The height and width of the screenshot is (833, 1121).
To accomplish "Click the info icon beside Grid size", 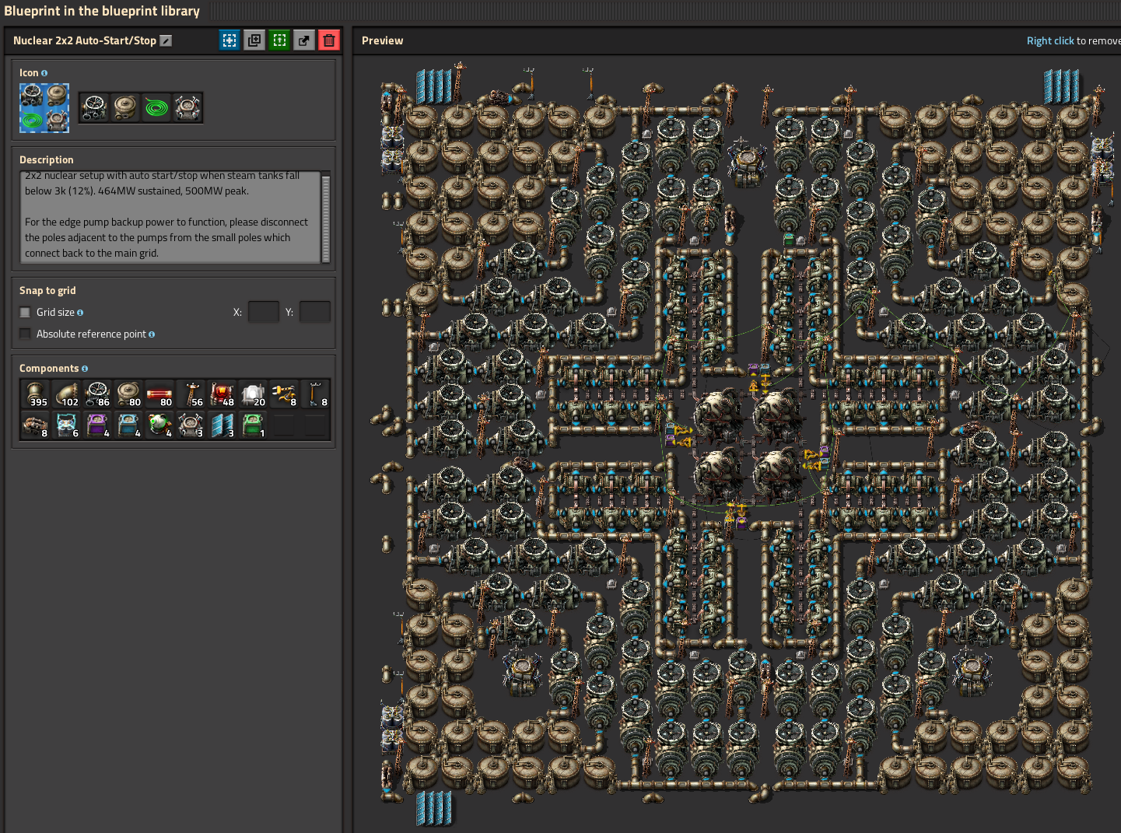I will point(80,313).
